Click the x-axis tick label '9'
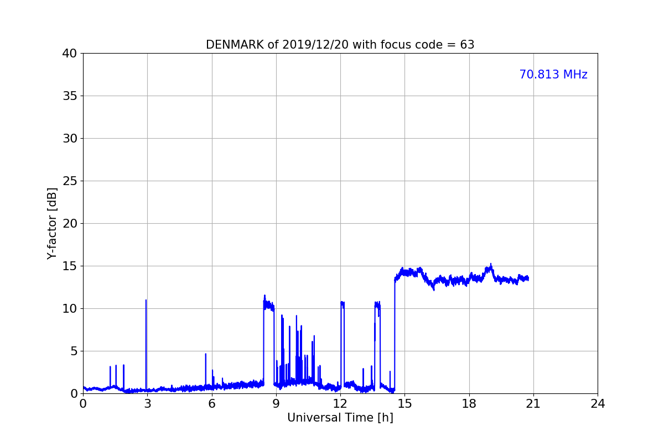The width and height of the screenshot is (664, 442). (276, 404)
